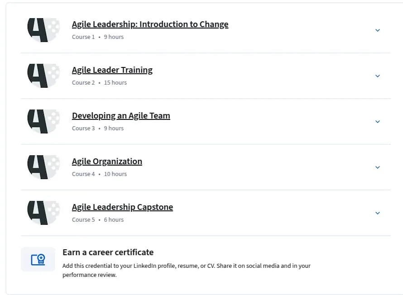Click the 'Course 5 • 6 hours' text

coord(98,220)
